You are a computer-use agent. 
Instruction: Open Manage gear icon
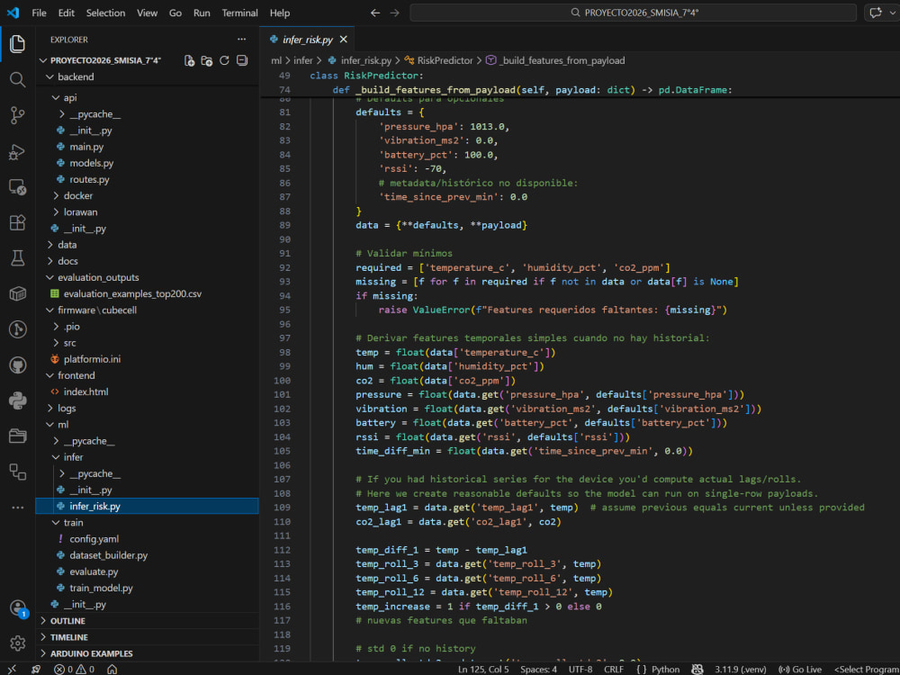[x=17, y=643]
